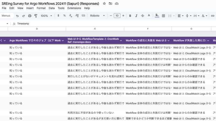The height and width of the screenshot is (121, 216).
Task: Open the Tools menu
Action: click(x=61, y=8)
